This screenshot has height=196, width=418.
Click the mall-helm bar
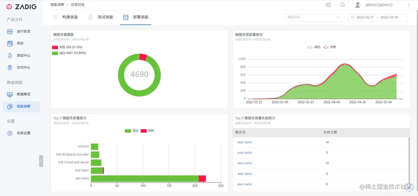coord(97,171)
